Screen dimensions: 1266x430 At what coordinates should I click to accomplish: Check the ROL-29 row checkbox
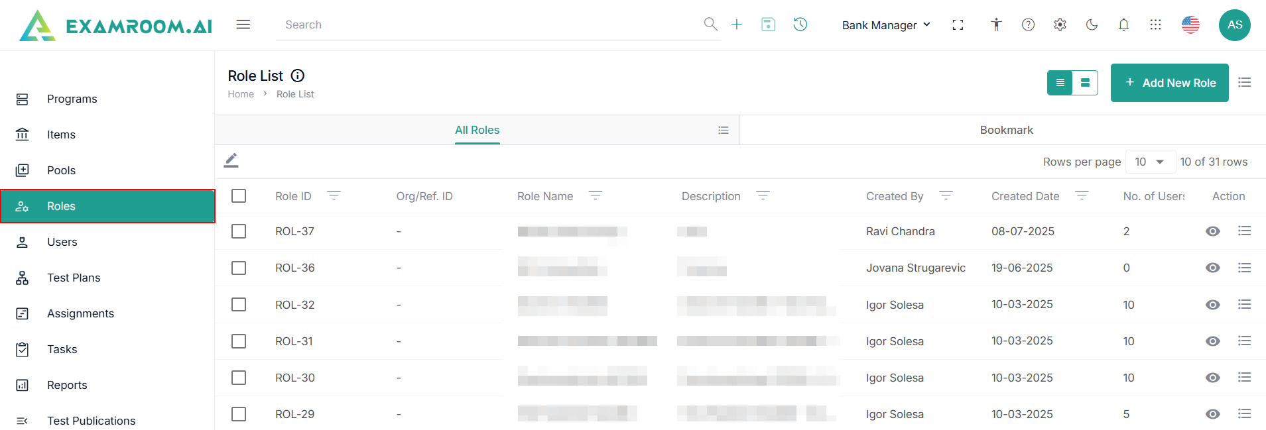click(x=239, y=414)
